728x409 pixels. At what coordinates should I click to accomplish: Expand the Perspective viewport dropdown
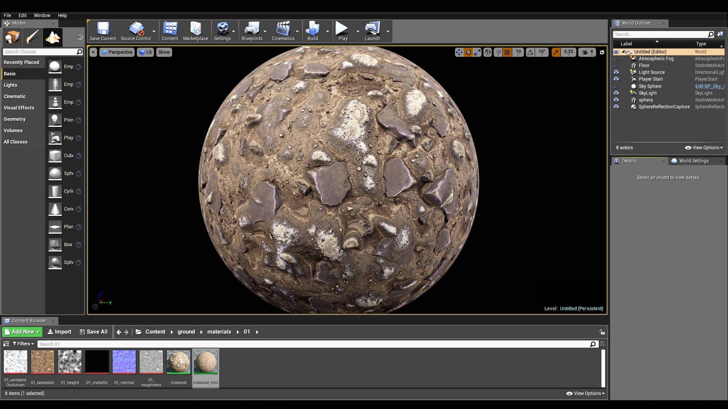point(117,52)
